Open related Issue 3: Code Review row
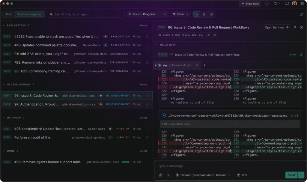This screenshot has height=182, width=307. (230, 55)
